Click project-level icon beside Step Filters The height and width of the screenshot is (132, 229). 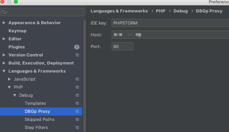pos(77,128)
